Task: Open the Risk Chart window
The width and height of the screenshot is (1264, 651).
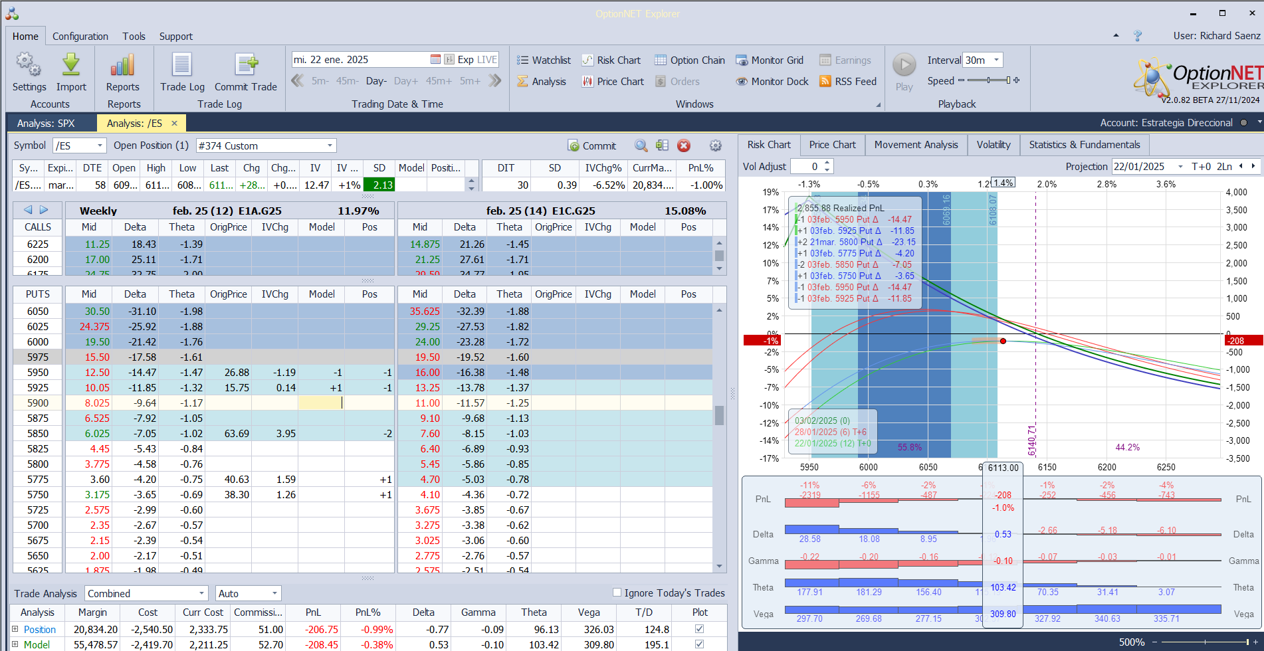Action: [611, 60]
